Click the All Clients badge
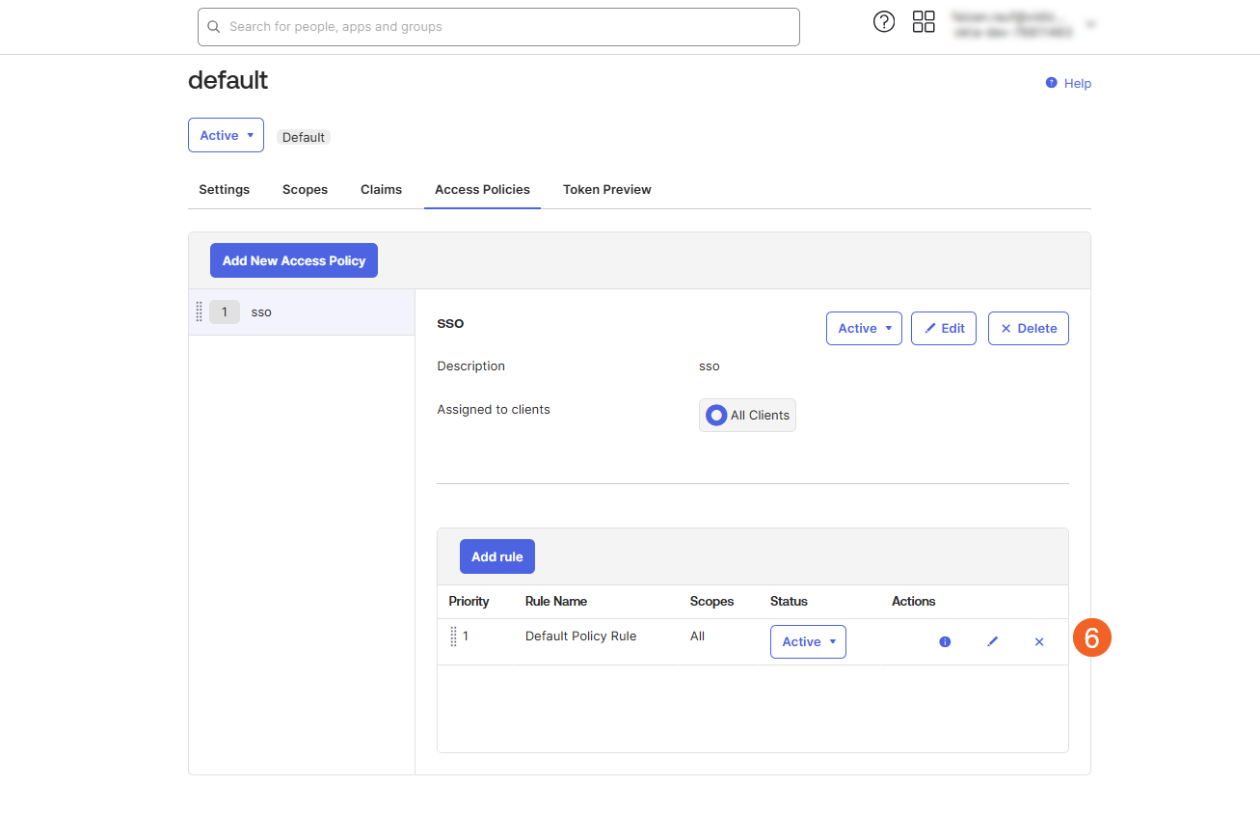The width and height of the screenshot is (1260, 813). [x=747, y=415]
